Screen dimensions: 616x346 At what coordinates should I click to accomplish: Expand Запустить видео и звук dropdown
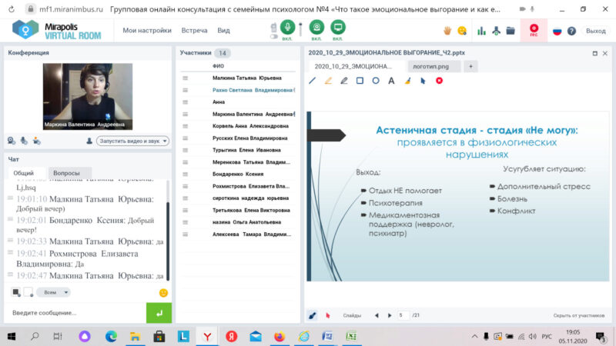pyautogui.click(x=132, y=141)
